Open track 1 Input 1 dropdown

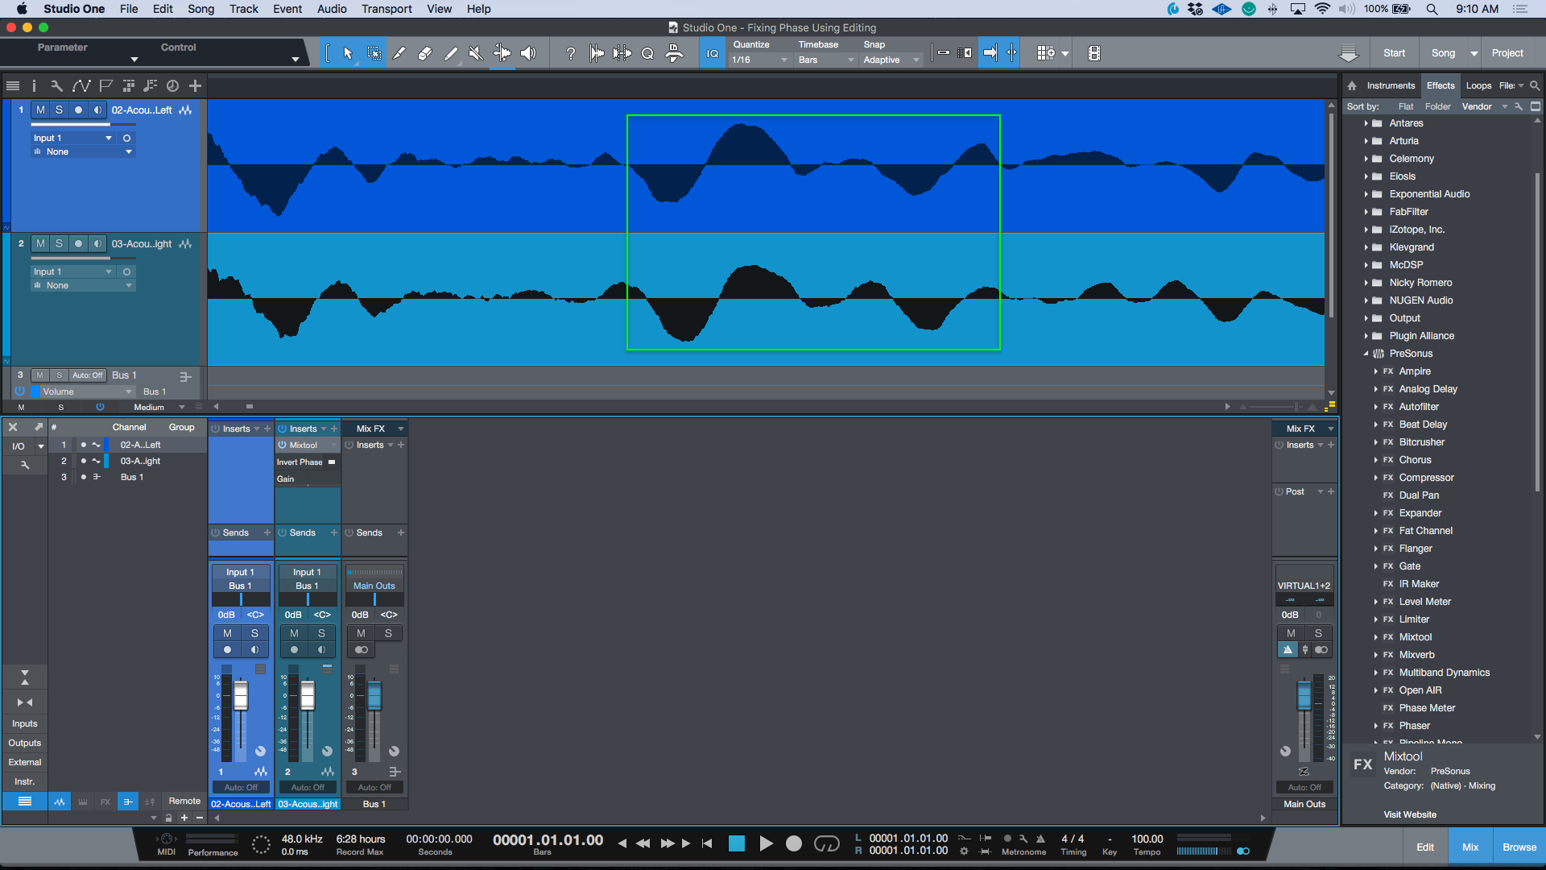pos(72,138)
